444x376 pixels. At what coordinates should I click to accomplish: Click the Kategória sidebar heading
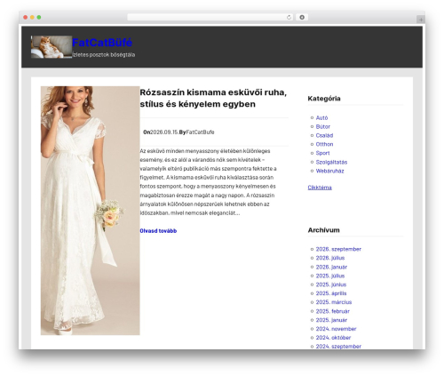324,99
